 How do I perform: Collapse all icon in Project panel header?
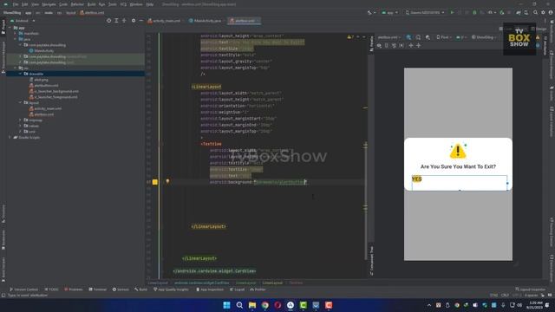click(124, 21)
